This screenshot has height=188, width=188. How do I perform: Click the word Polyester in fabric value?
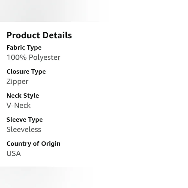click(44, 58)
